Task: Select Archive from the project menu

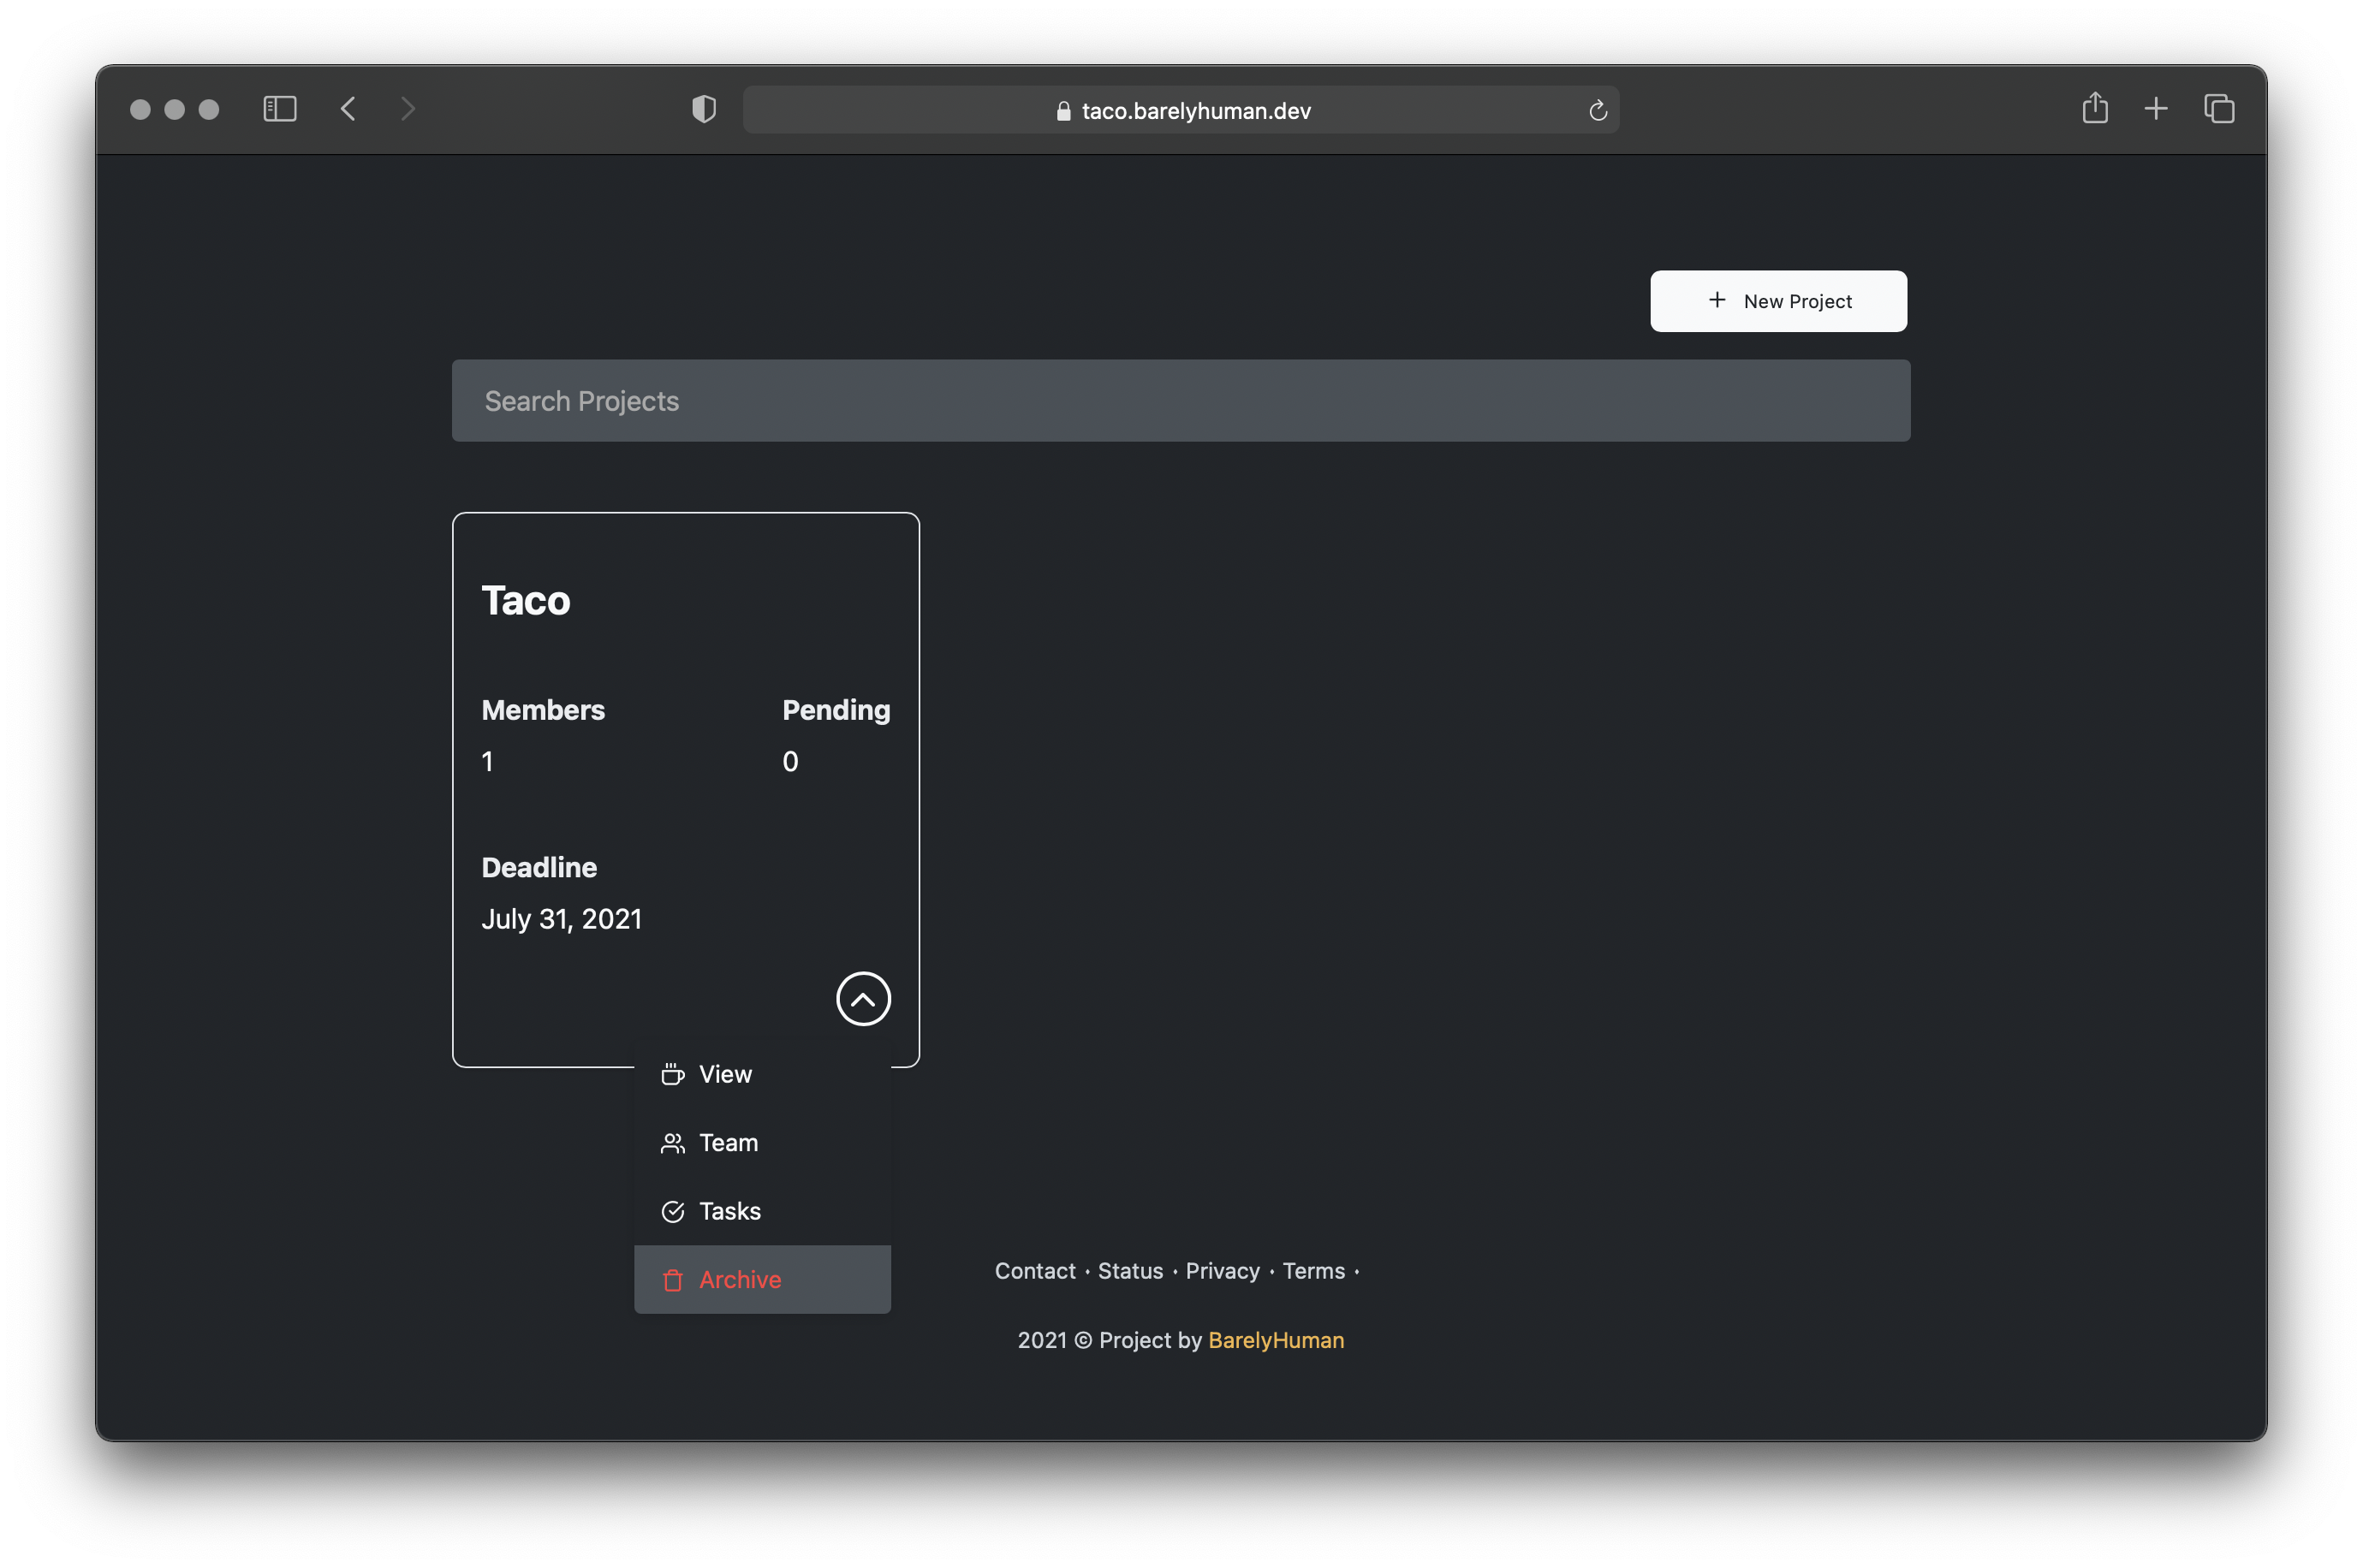Action: (740, 1280)
